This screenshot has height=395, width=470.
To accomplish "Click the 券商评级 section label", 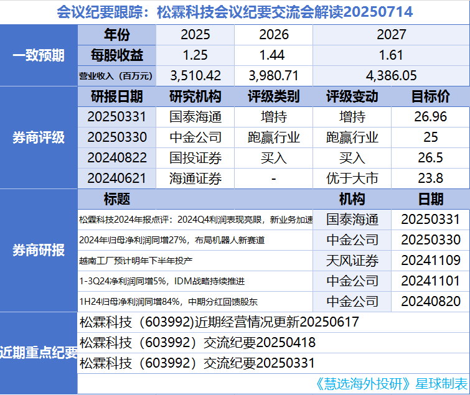I will 39,137.
